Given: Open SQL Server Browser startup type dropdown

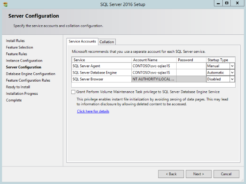Looking at the screenshot, I should click(x=232, y=79).
